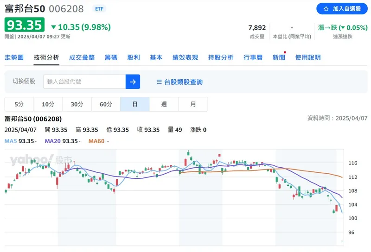Select the 週 weekly chart interval
Image resolution: width=371 pixels, height=252 pixels.
pyautogui.click(x=164, y=104)
